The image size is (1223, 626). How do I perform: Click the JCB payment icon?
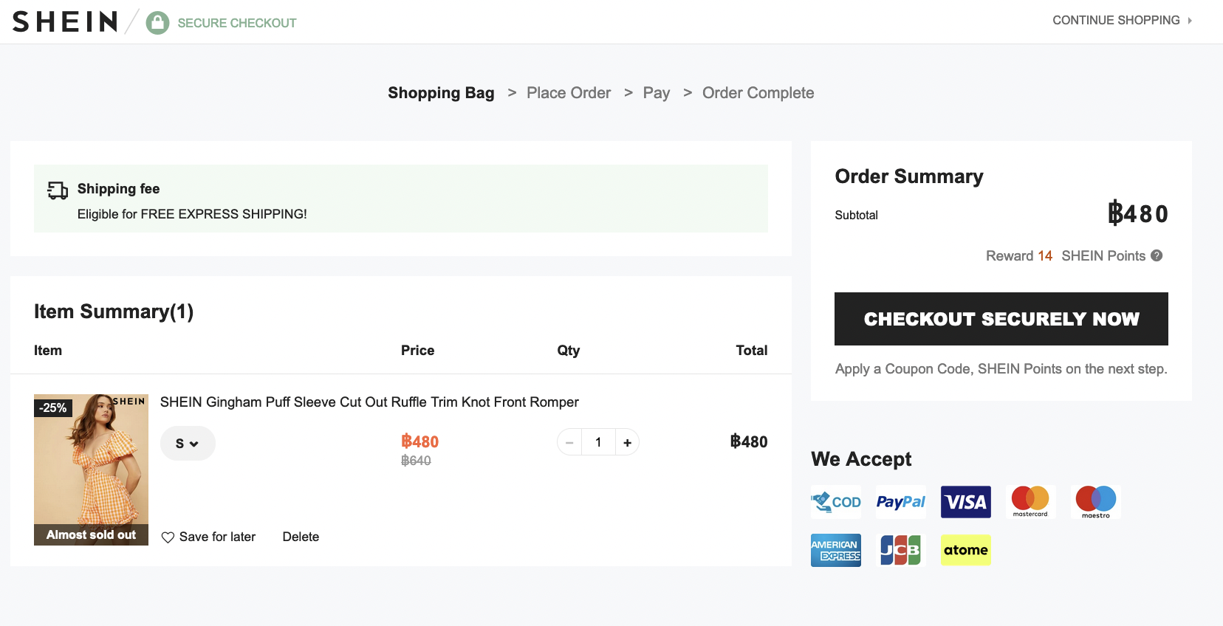tap(900, 550)
